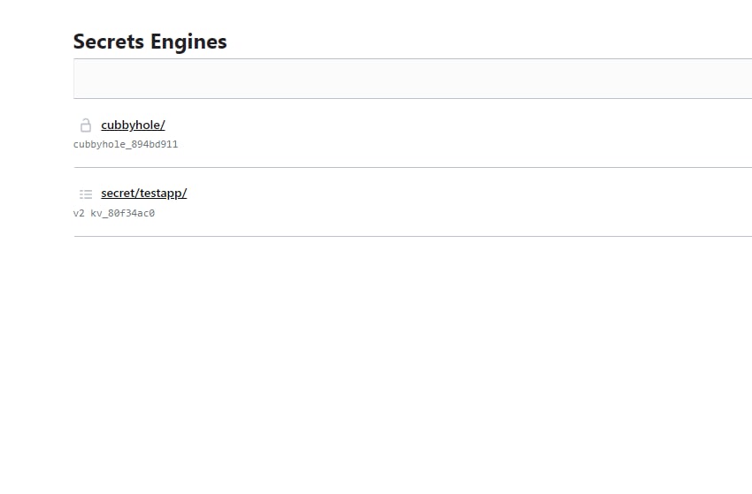The image size is (752, 494).
Task: Click the empty gray toolbar bar
Action: point(412,79)
